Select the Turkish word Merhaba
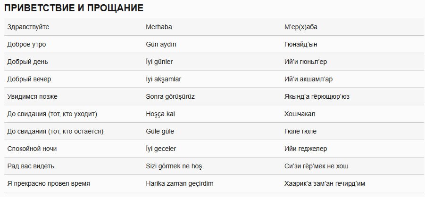This screenshot has height=197, width=425. pyautogui.click(x=159, y=27)
